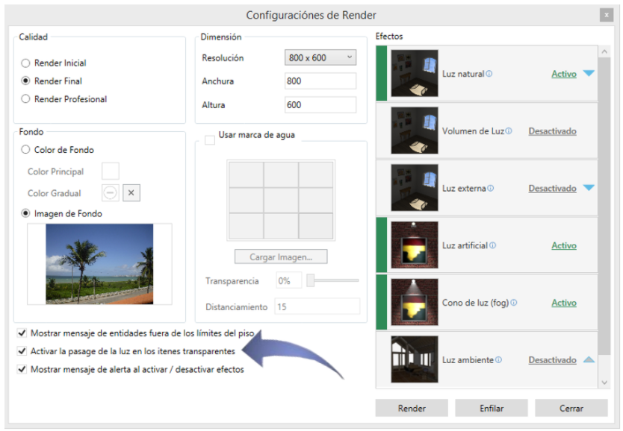The width and height of the screenshot is (623, 431).
Task: Click the Transparencia percentage field
Action: 289,280
